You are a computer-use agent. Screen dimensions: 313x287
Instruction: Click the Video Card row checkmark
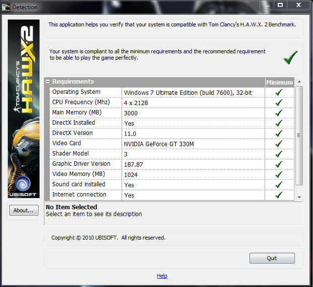[279, 144]
